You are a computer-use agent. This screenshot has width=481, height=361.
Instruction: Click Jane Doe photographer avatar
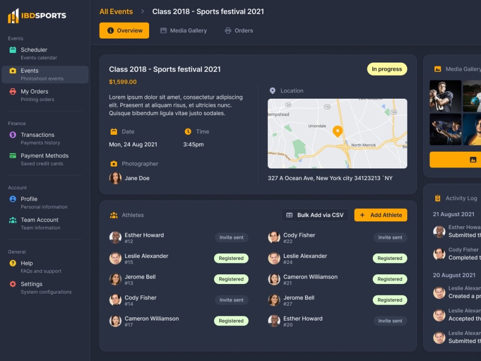(115, 178)
